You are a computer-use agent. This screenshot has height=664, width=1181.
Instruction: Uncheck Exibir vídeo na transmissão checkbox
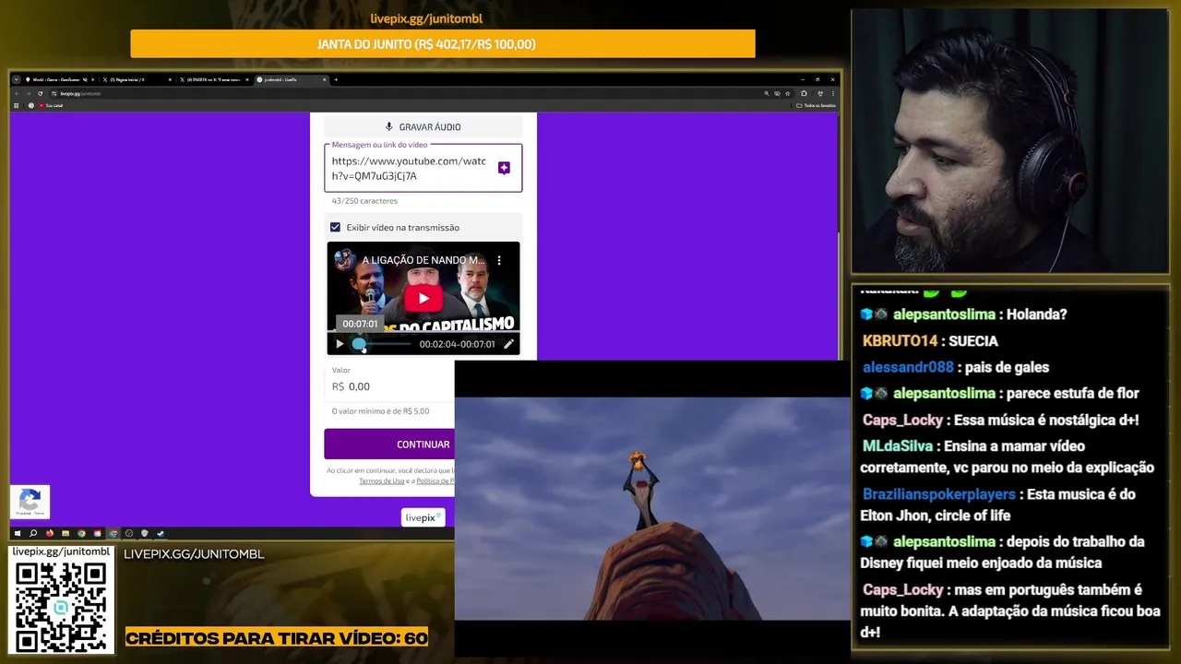(335, 227)
